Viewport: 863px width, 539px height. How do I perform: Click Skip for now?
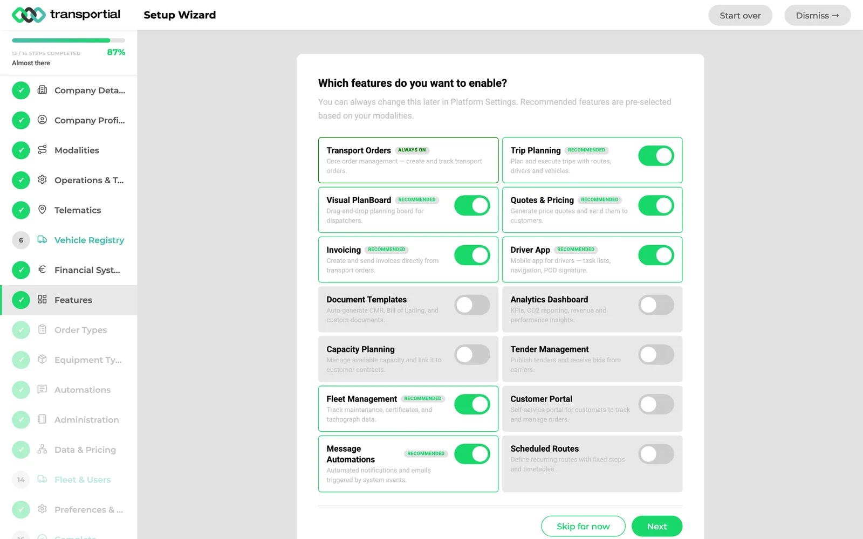(583, 526)
